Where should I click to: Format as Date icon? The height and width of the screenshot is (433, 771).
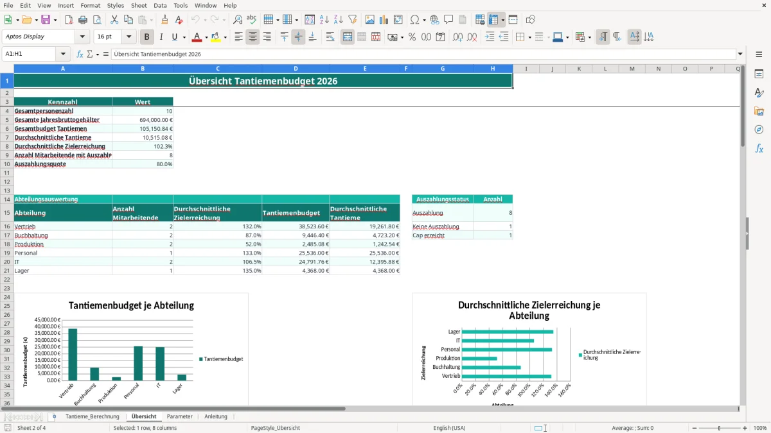coord(441,37)
